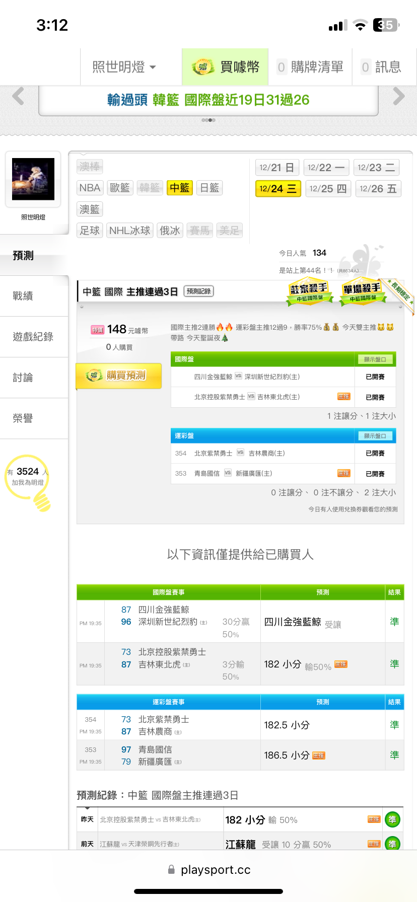Select the 韓籃 league filter
The height and width of the screenshot is (902, 417).
coord(150,188)
